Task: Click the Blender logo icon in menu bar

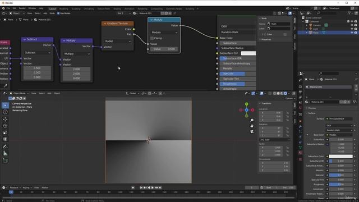Action: [x=3, y=8]
